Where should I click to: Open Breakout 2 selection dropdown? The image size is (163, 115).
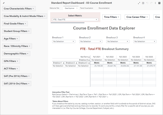91,41
